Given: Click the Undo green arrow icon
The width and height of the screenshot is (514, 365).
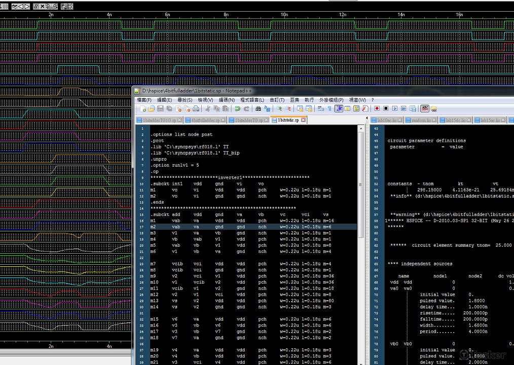Looking at the screenshot, I should coord(237,109).
